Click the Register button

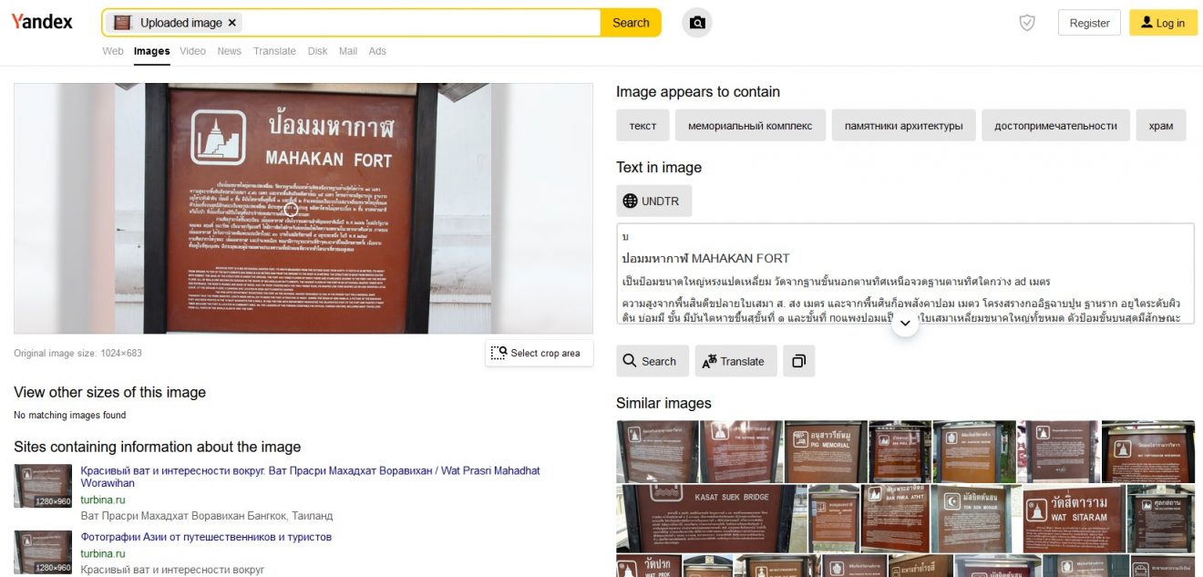[x=1089, y=23]
